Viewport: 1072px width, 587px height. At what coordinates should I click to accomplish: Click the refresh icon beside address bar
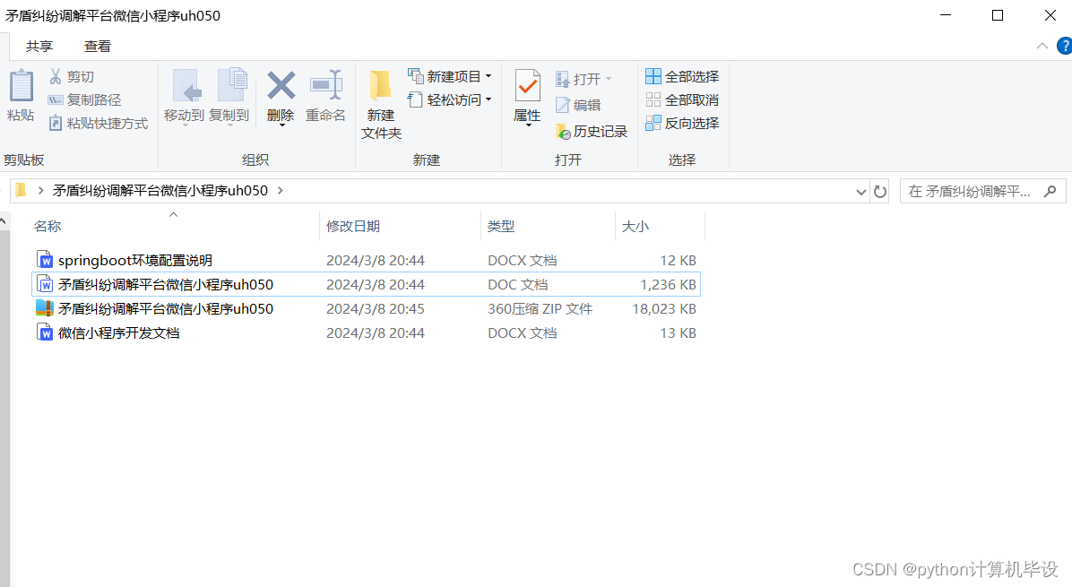click(x=880, y=192)
